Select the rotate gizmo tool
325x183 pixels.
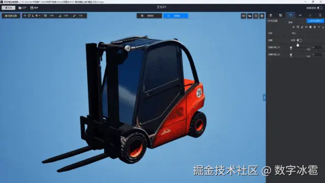point(29,16)
